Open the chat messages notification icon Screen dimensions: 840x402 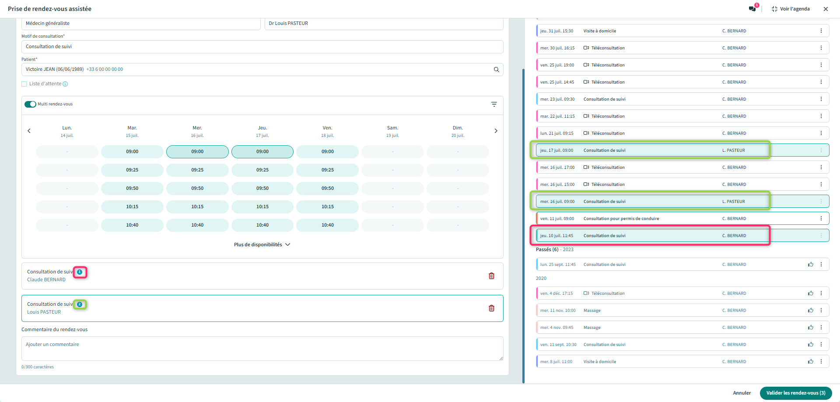752,9
